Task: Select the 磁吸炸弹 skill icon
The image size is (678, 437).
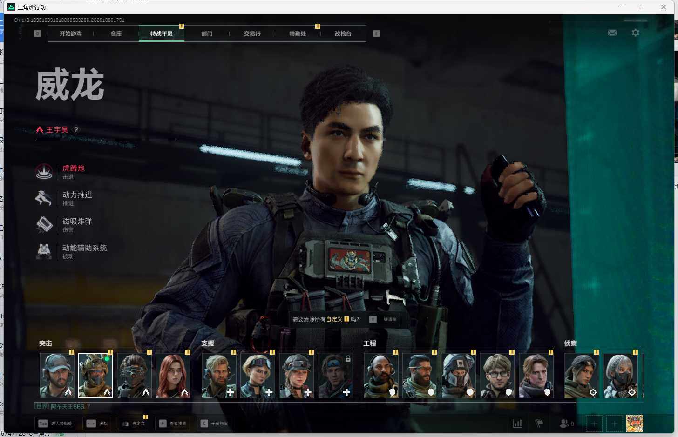Action: (x=44, y=225)
